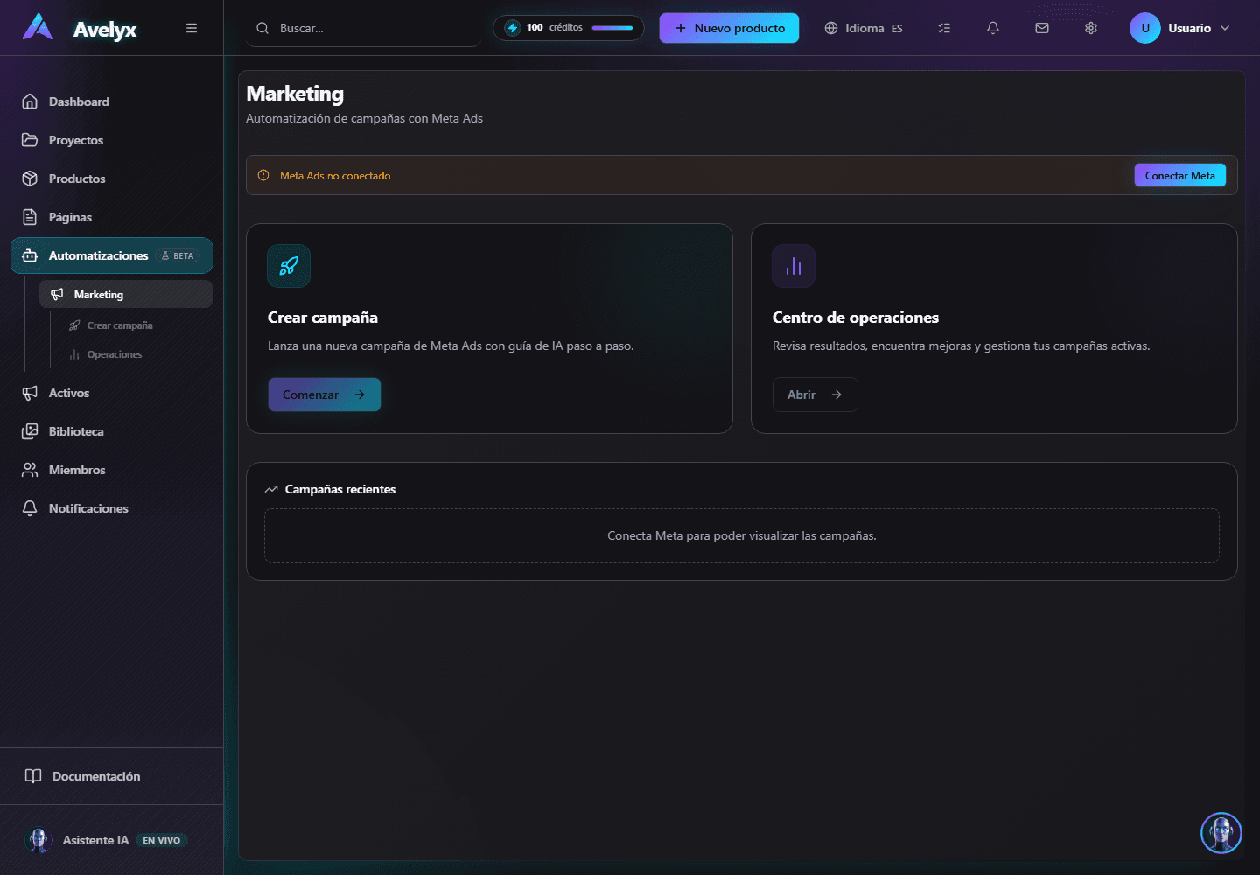1260x875 pixels.
Task: Open the Idioma ES language selector
Action: 864,28
